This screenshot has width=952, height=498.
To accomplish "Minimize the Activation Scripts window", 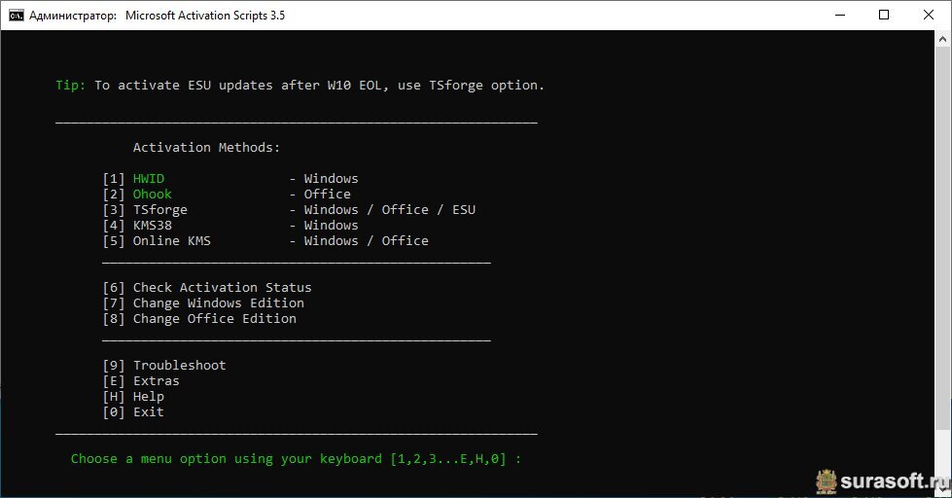I will click(839, 16).
